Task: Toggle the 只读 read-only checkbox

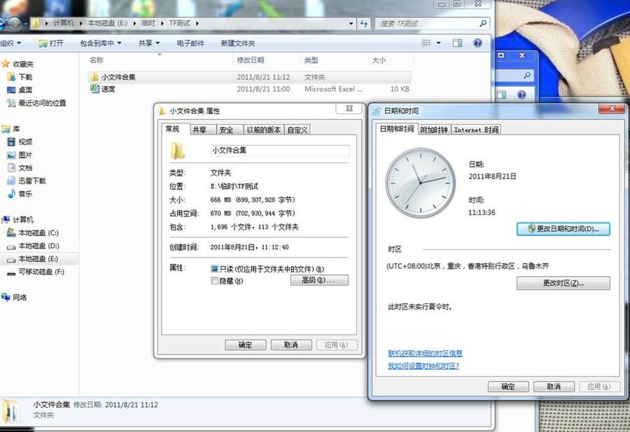Action: 215,269
